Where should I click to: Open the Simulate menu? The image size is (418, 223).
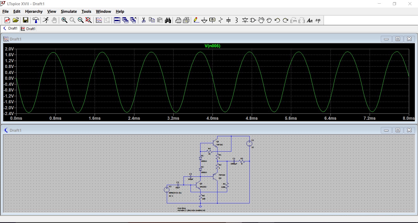point(69,12)
